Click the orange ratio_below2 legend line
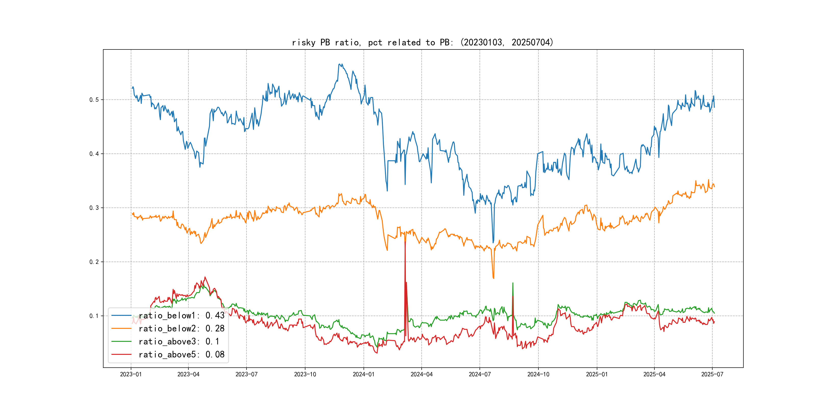 tap(121, 328)
